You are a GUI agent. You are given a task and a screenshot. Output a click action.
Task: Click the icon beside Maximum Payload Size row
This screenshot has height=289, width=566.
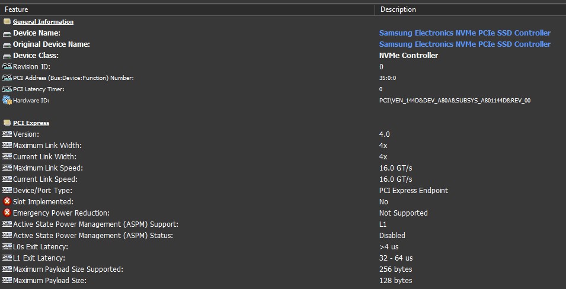(x=7, y=280)
